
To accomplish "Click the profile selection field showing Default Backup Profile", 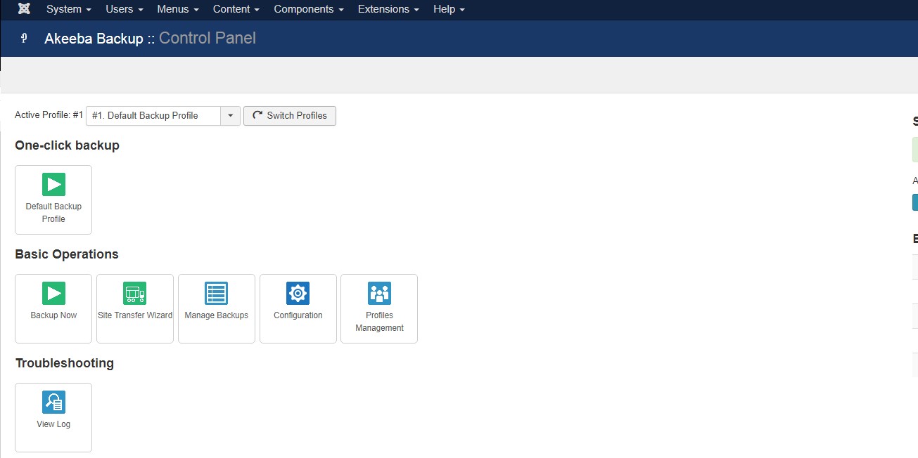I will tap(153, 115).
